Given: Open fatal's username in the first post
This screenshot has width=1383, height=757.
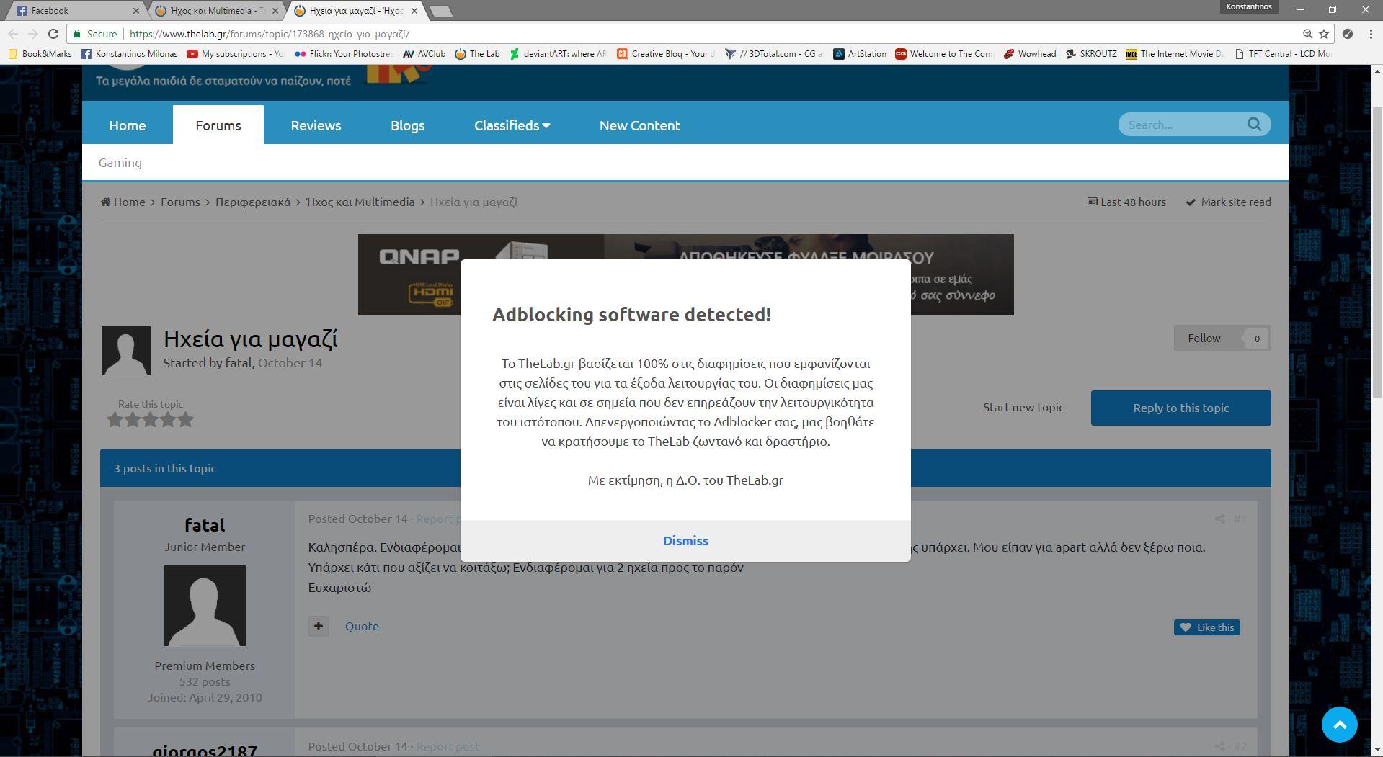Looking at the screenshot, I should tap(205, 525).
